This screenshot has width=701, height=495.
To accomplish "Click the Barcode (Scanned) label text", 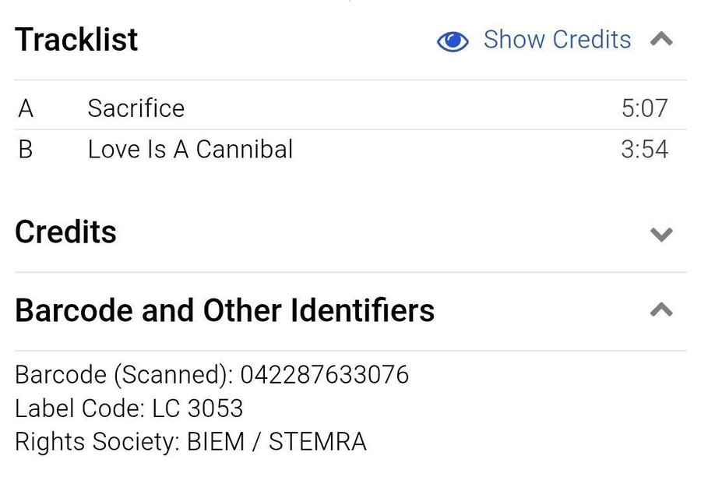I will (123, 375).
